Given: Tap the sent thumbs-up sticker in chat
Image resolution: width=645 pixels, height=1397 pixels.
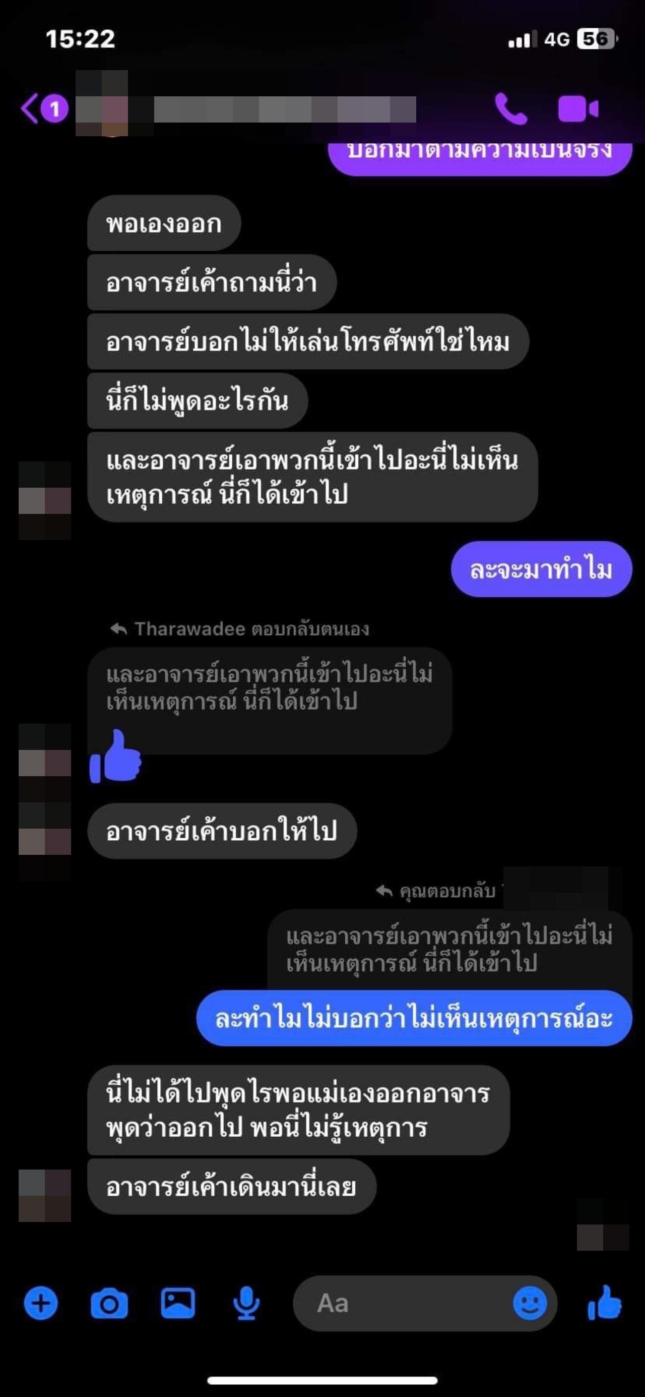Looking at the screenshot, I should [x=115, y=756].
